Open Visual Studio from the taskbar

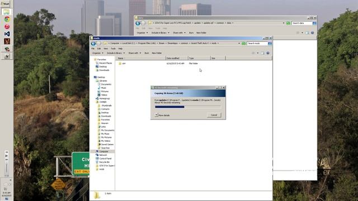[7, 34]
